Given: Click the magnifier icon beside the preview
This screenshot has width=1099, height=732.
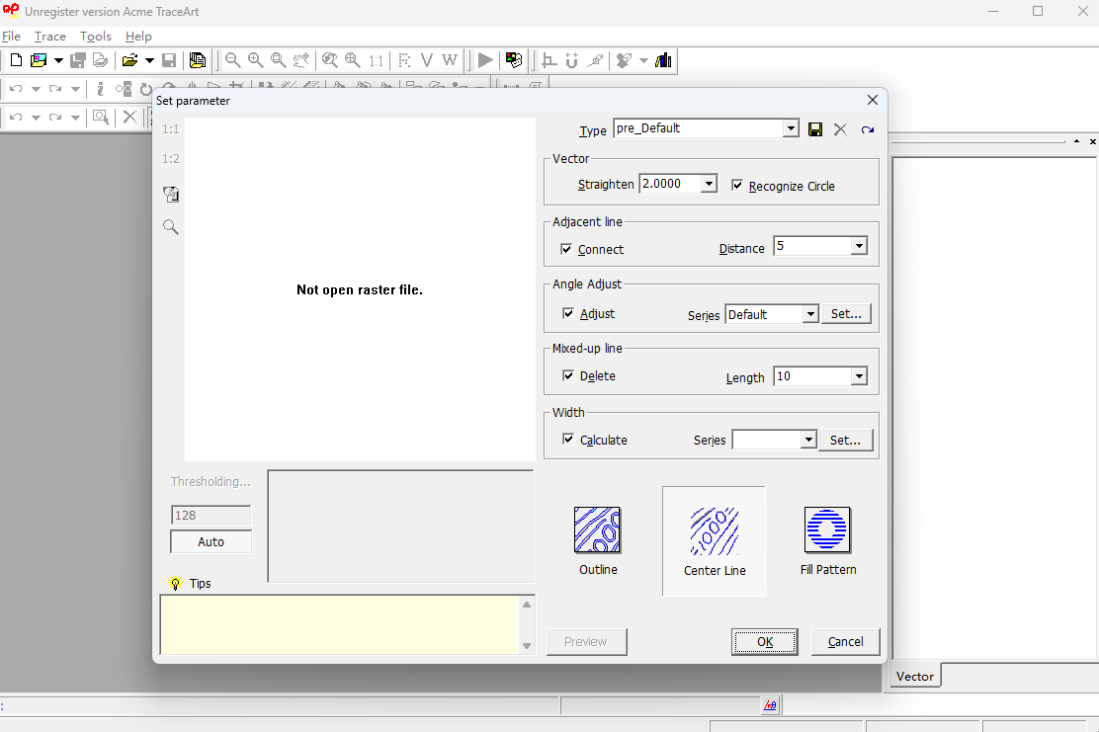Looking at the screenshot, I should point(171,227).
